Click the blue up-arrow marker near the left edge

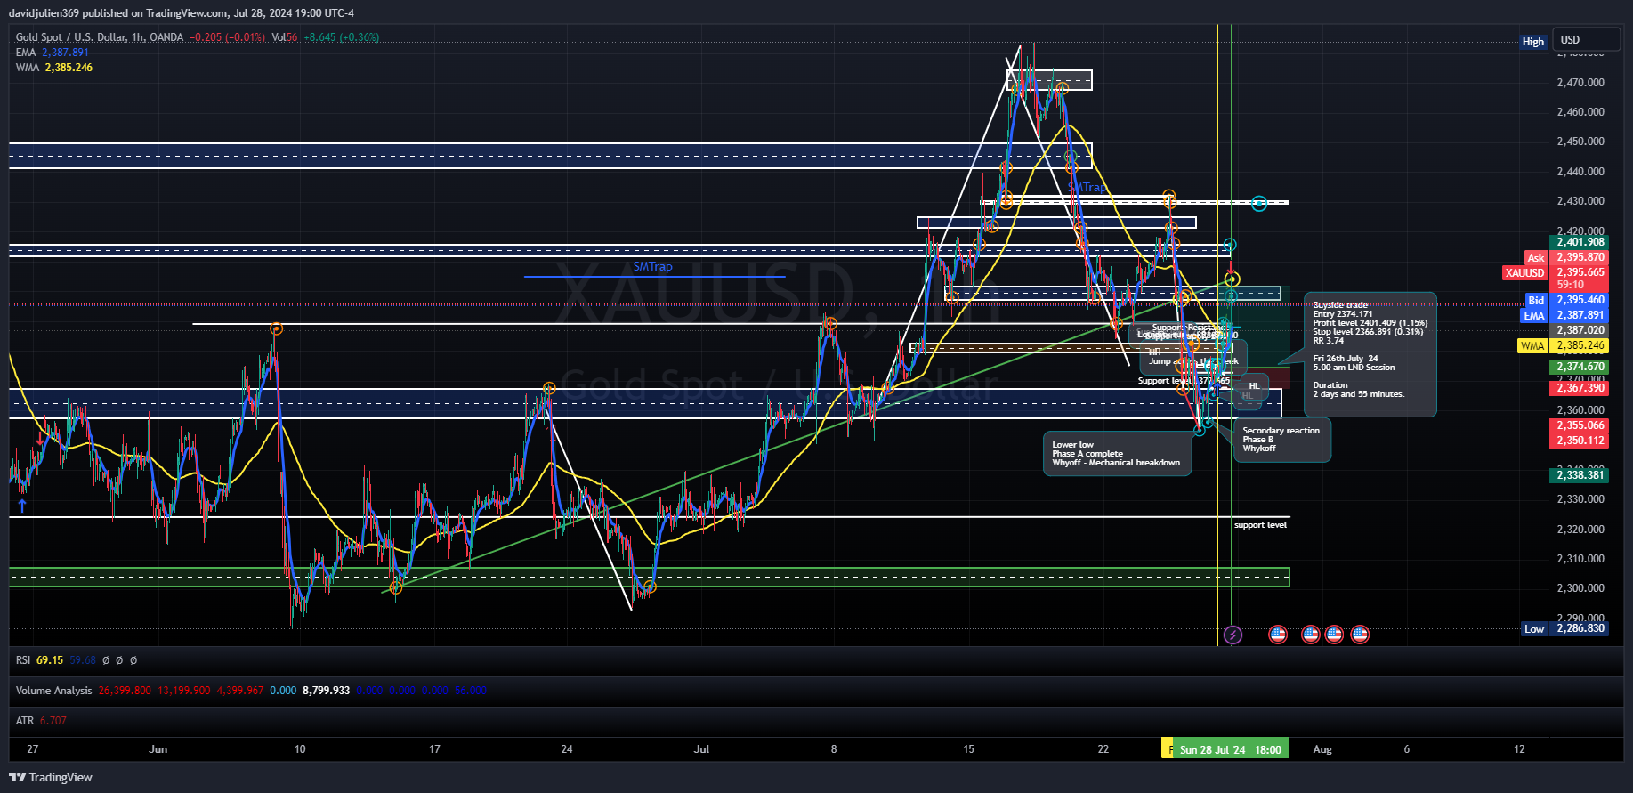click(22, 506)
